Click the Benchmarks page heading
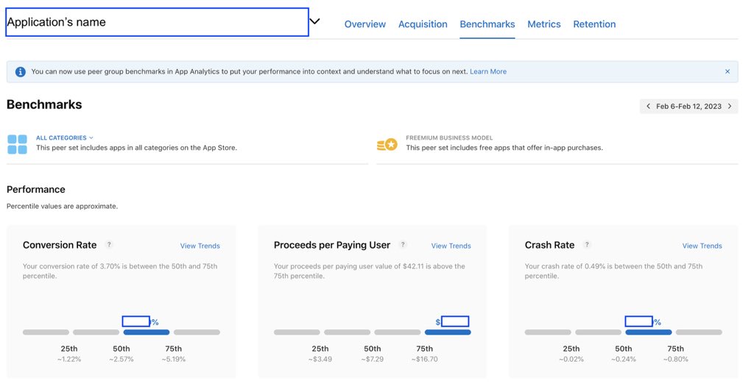This screenshot has height=386, width=754. [x=44, y=104]
